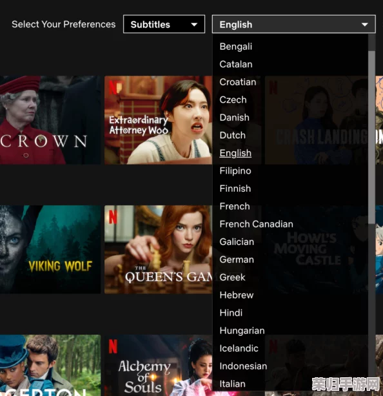Image resolution: width=383 pixels, height=396 pixels.
Task: Choose German from the dropdown list
Action: (x=237, y=260)
